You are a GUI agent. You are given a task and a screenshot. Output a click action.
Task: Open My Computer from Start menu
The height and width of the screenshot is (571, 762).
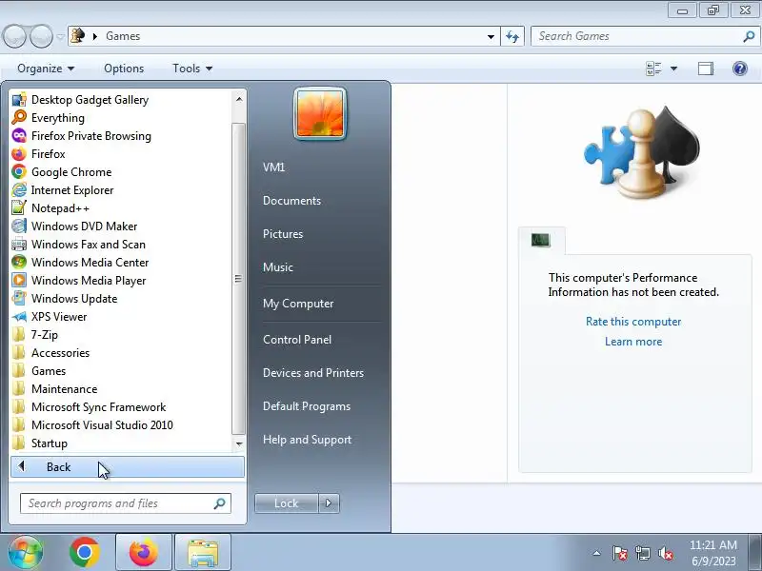point(298,304)
